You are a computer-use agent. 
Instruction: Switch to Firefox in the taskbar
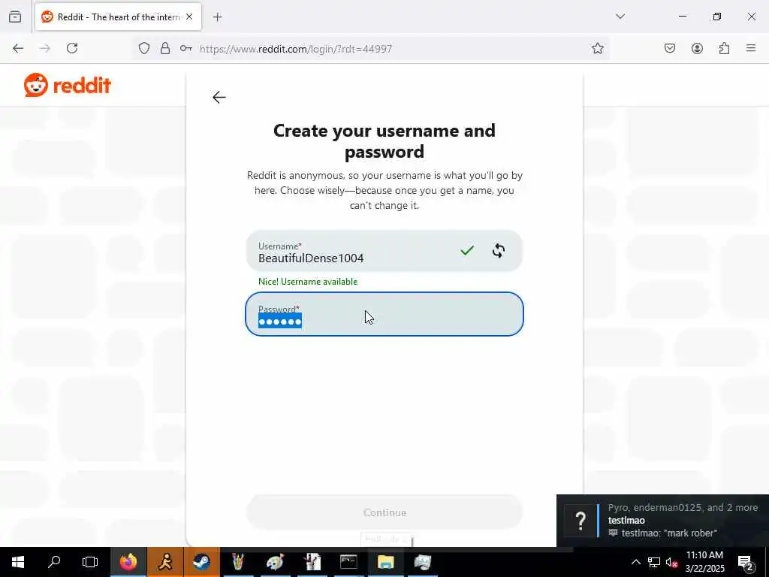(128, 561)
